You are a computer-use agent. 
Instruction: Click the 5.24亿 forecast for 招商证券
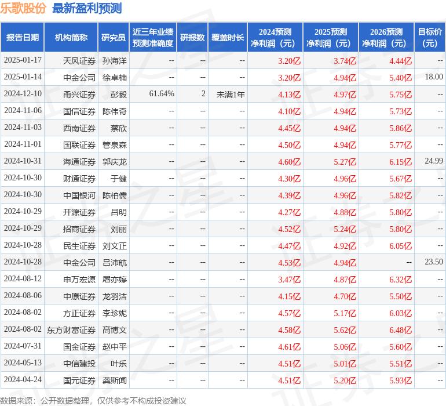coord(345,229)
